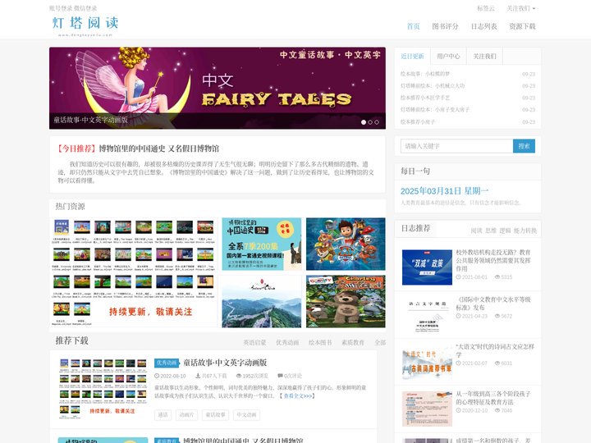Screen dimensions: 591x443
Task: Open the 资源下载 navigation item
Action: click(522, 26)
